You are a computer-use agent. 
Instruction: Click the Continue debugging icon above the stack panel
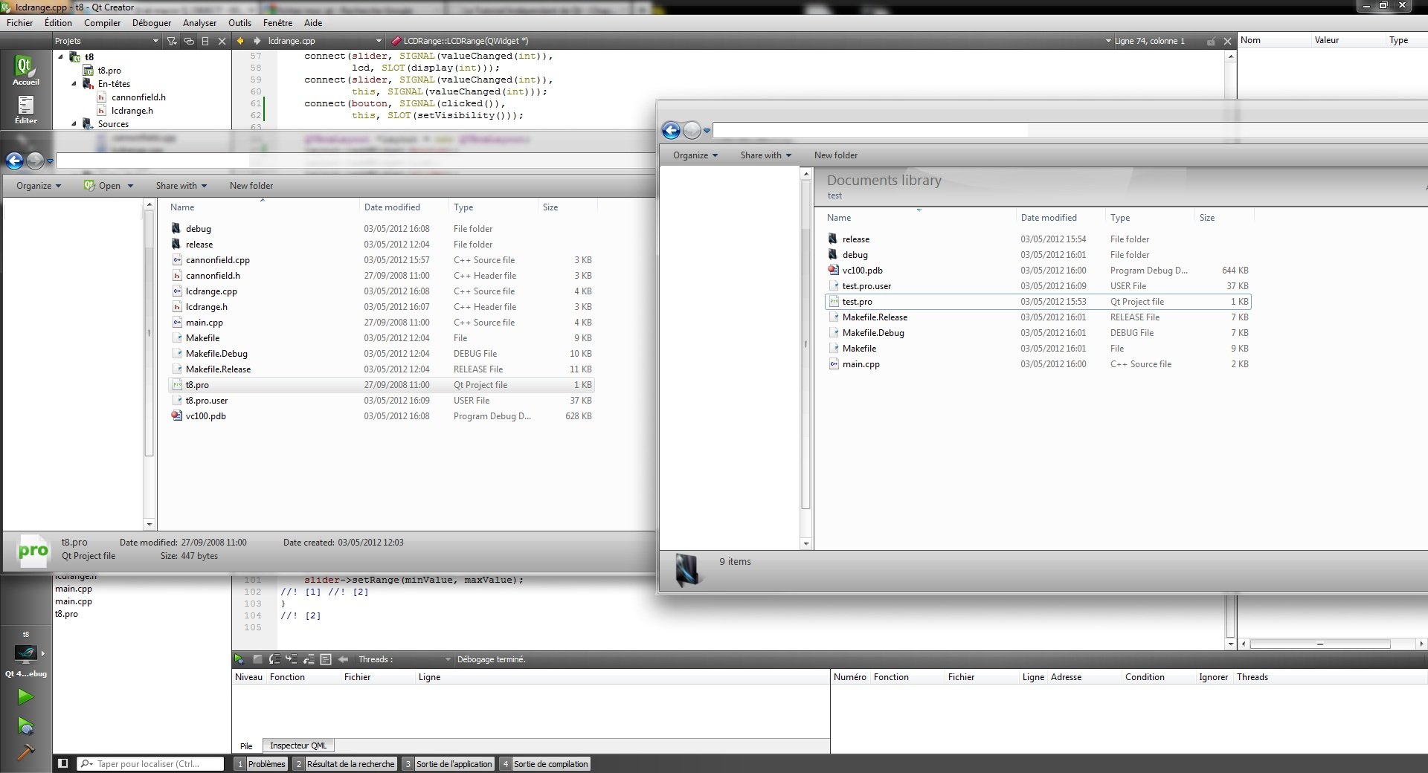(x=239, y=659)
